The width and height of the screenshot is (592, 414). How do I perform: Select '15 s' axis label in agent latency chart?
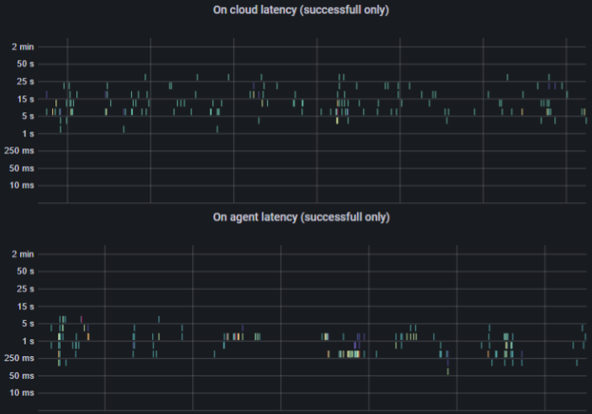point(25,306)
